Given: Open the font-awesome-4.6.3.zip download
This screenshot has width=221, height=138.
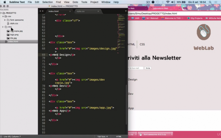Looking at the screenshot, I should click(155, 134).
